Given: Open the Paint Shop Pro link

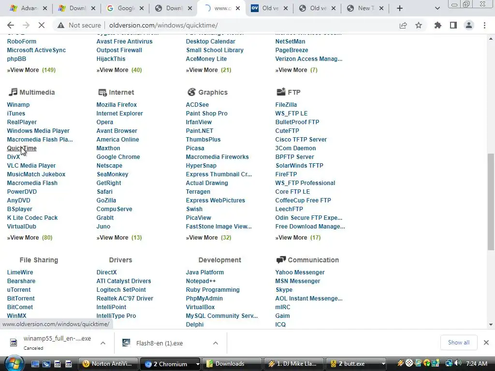Looking at the screenshot, I should pyautogui.click(x=206, y=113).
